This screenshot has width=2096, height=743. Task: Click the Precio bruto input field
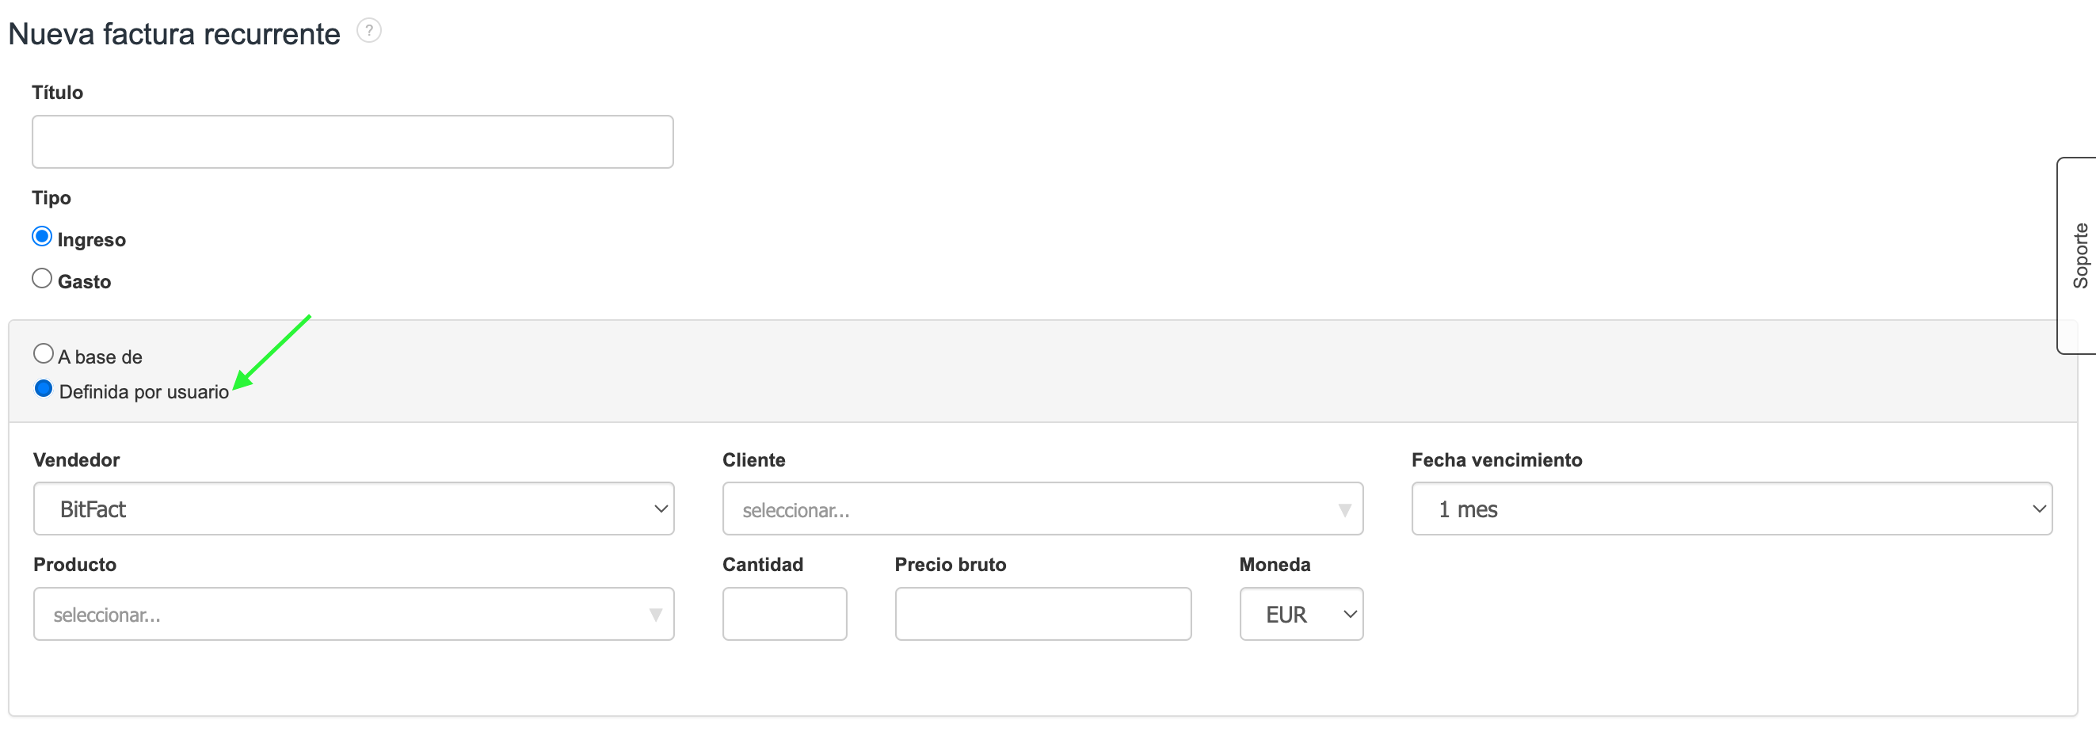pos(1042,615)
